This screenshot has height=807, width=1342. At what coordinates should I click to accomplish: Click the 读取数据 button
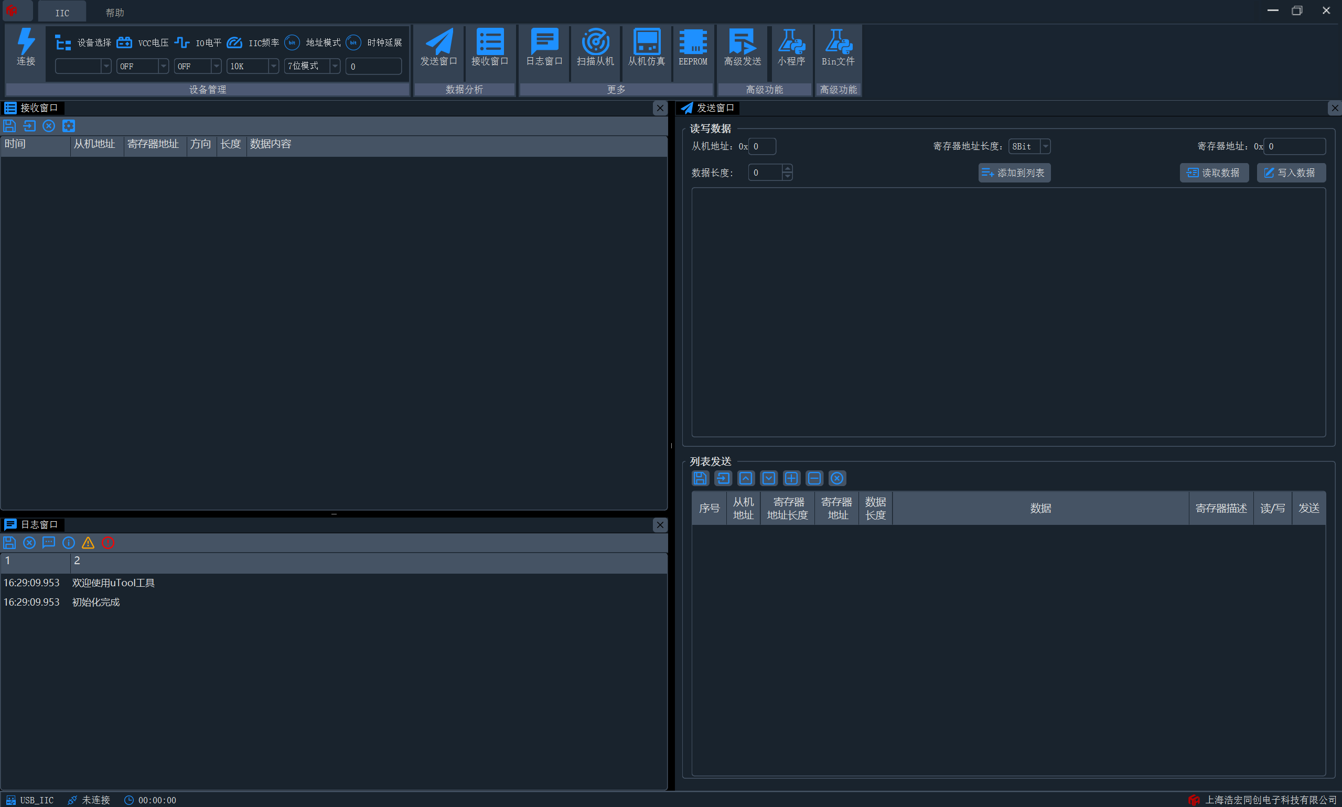1214,173
